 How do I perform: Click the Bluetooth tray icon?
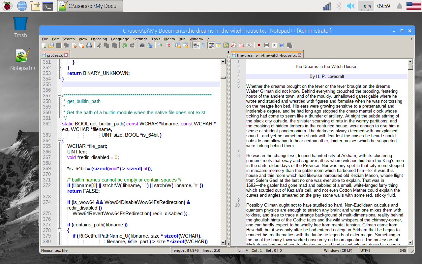(339, 6)
